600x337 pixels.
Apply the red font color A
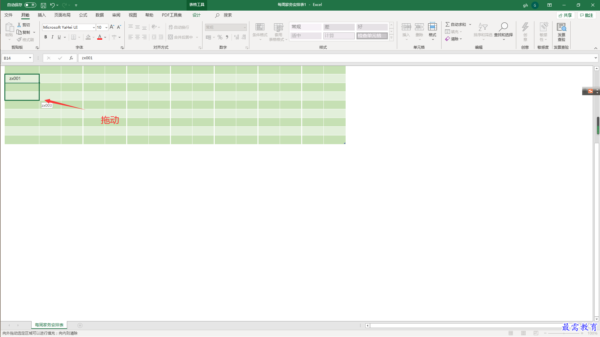100,37
